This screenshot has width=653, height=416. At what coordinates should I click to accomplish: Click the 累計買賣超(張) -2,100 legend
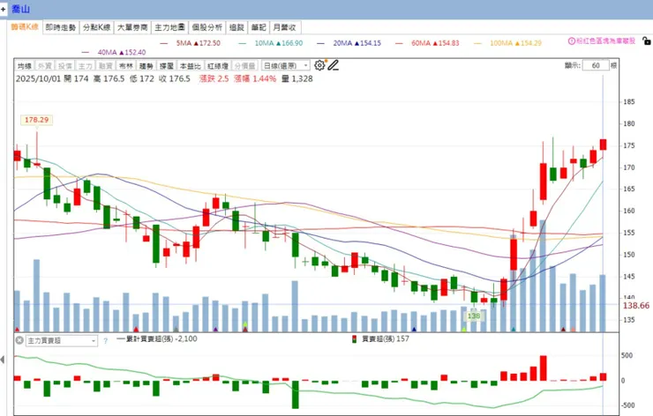(157, 339)
